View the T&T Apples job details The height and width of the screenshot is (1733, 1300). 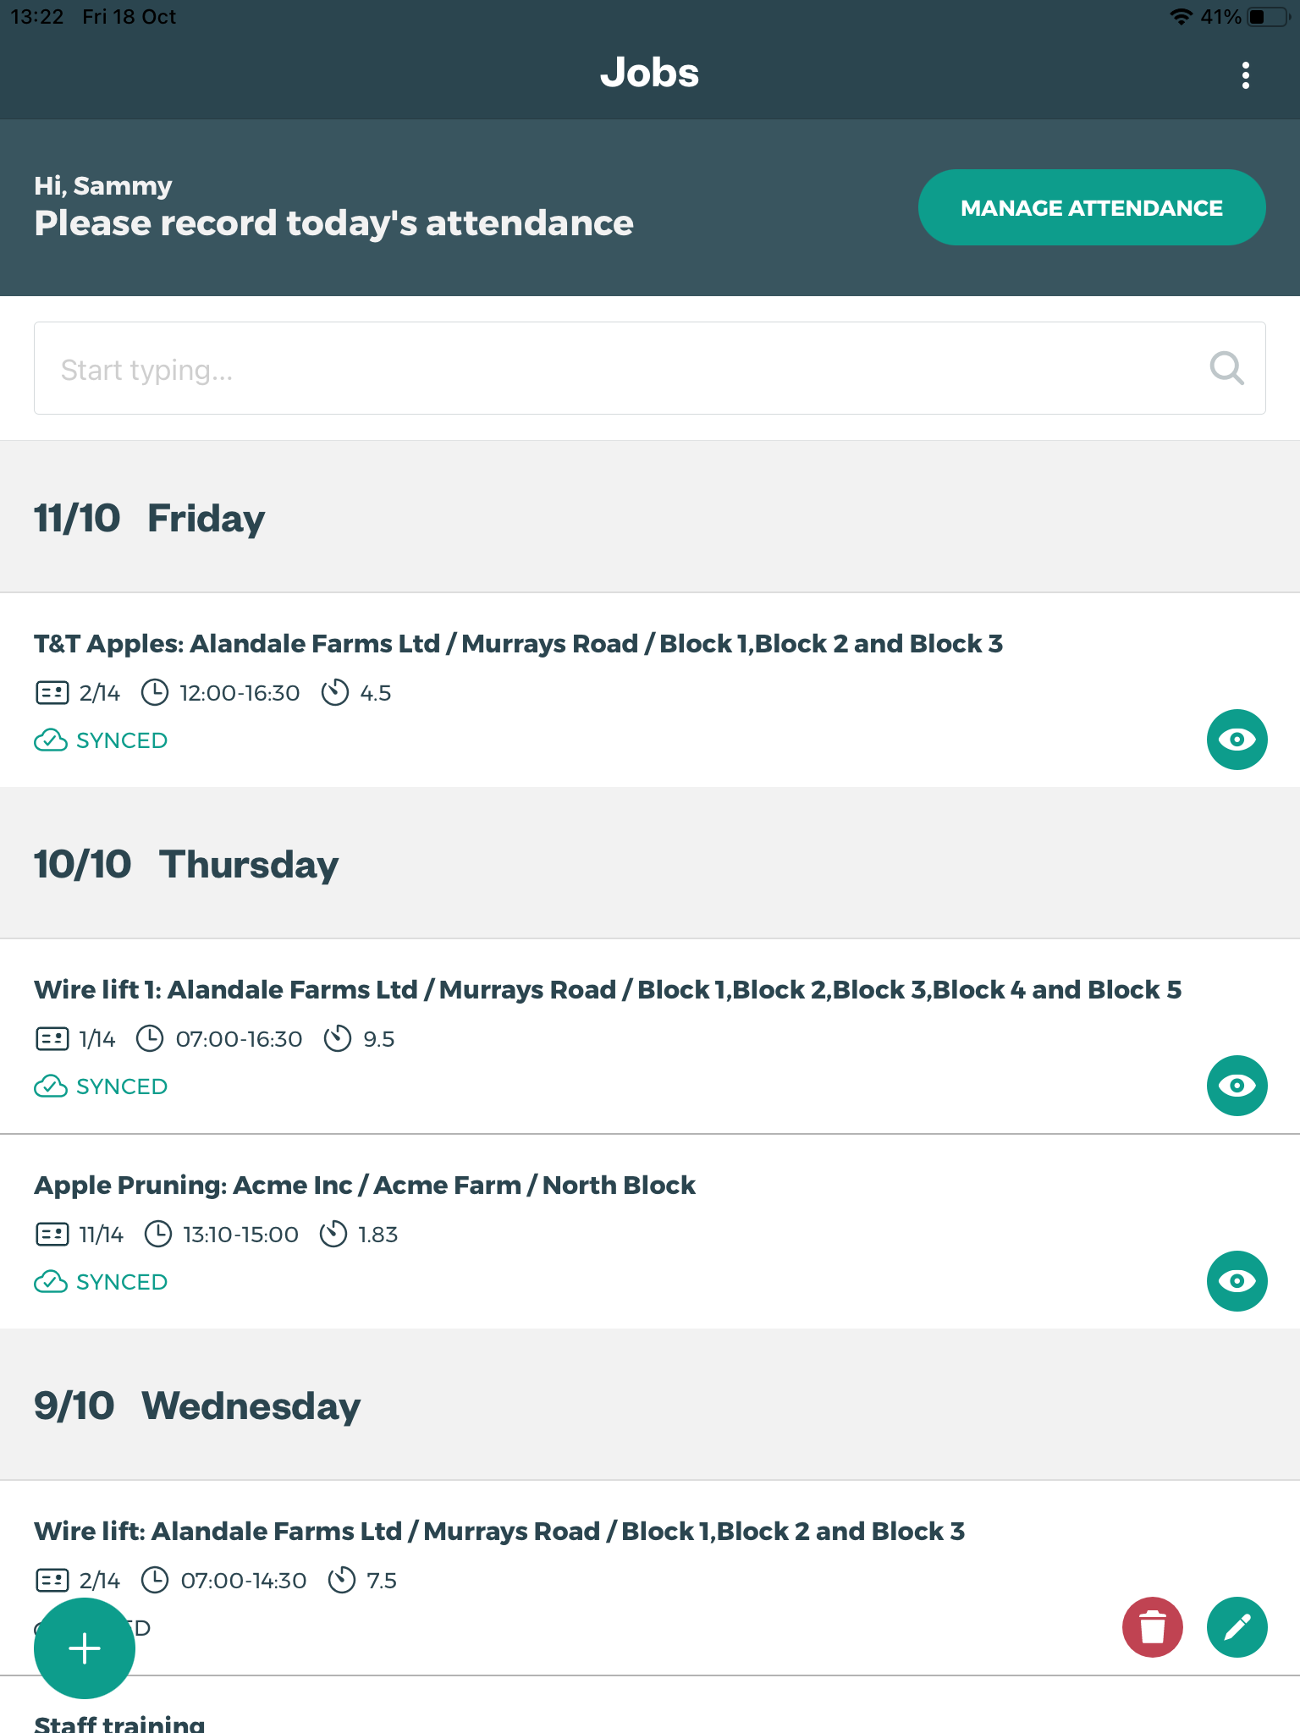pyautogui.click(x=1237, y=740)
